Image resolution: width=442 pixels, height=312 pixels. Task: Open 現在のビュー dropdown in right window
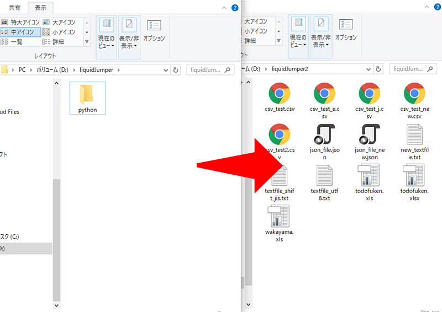point(298,36)
